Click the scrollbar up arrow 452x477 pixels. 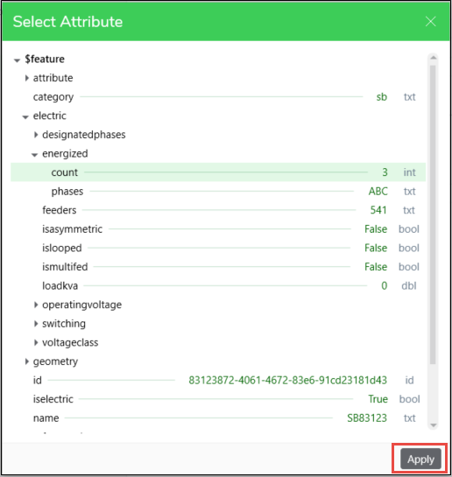(433, 58)
